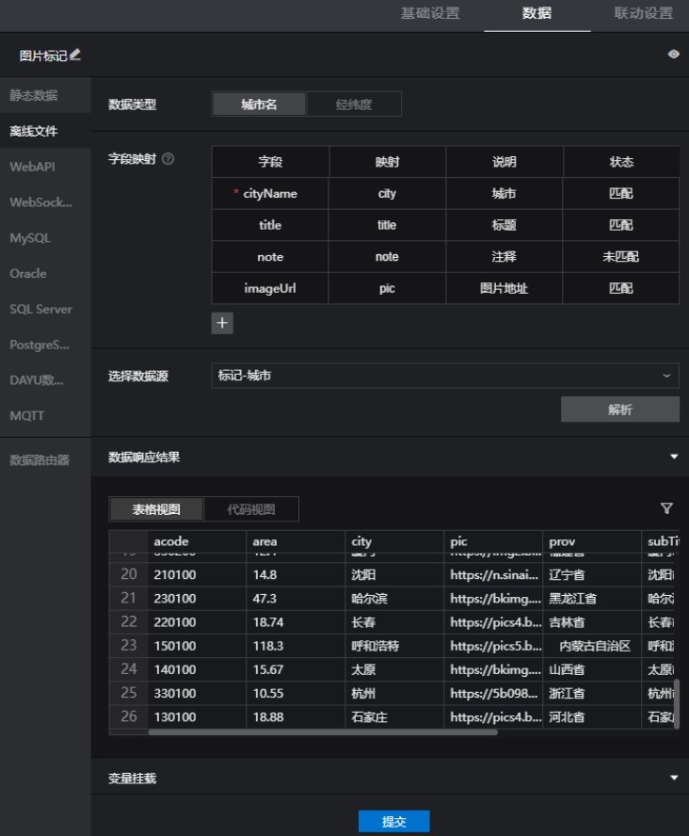689x836 pixels.
Task: Choose 静态数据 in the sidebar
Action: (x=34, y=95)
